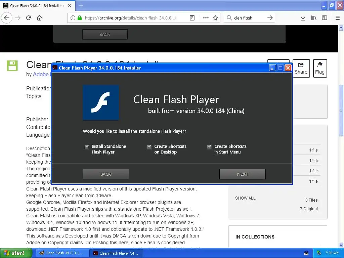
Task: Click SHOW ALL files link
Action: pos(245,198)
